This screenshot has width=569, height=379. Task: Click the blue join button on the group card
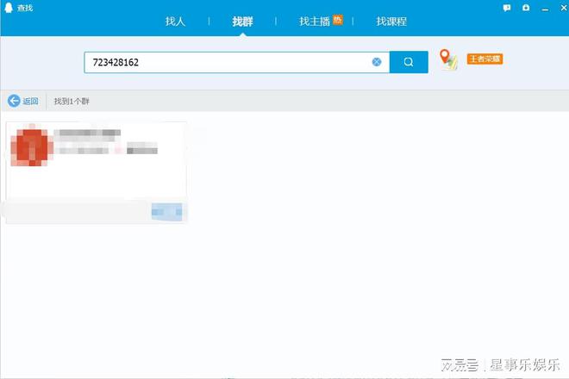coord(167,212)
